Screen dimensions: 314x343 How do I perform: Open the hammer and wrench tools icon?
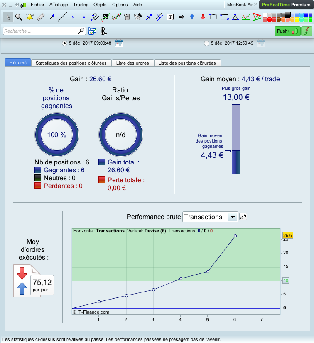138,17
